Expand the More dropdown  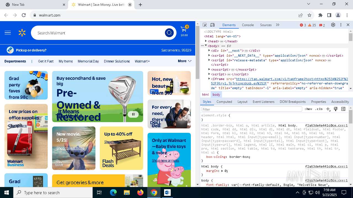(x=184, y=61)
